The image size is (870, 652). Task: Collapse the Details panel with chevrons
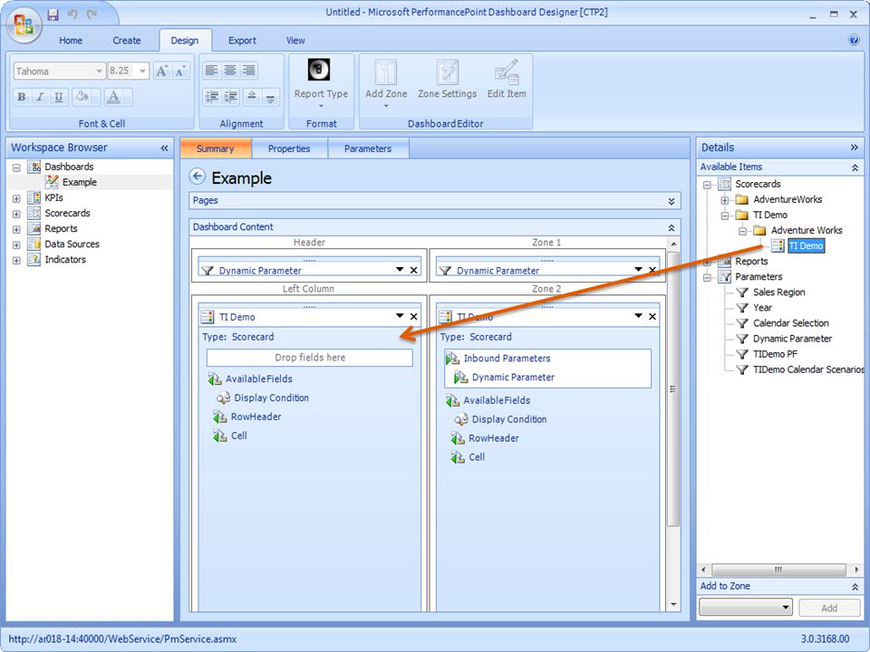coord(854,148)
